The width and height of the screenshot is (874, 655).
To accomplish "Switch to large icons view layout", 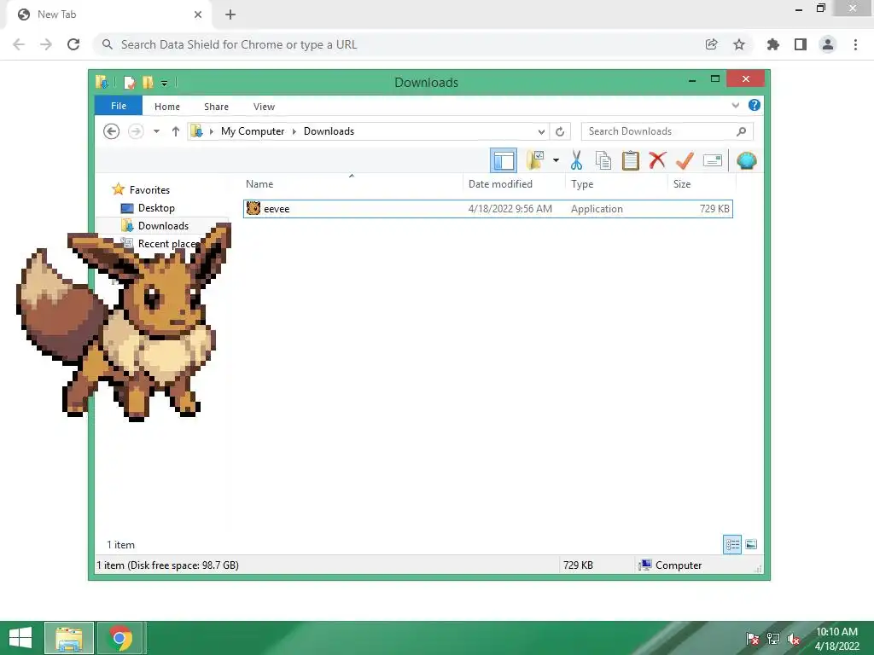I will (x=751, y=544).
